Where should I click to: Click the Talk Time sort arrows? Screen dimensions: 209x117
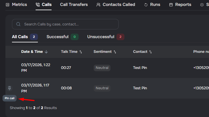81,52
